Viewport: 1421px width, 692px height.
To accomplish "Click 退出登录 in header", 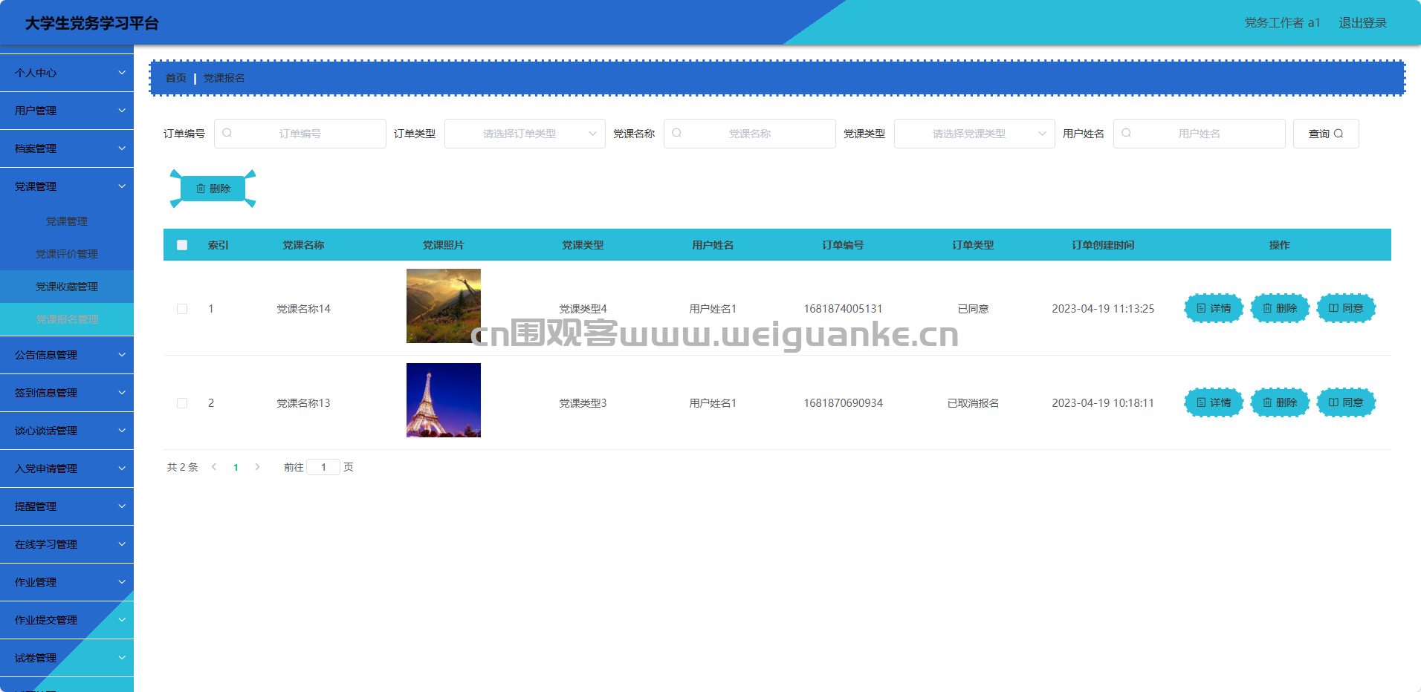I will pyautogui.click(x=1362, y=23).
